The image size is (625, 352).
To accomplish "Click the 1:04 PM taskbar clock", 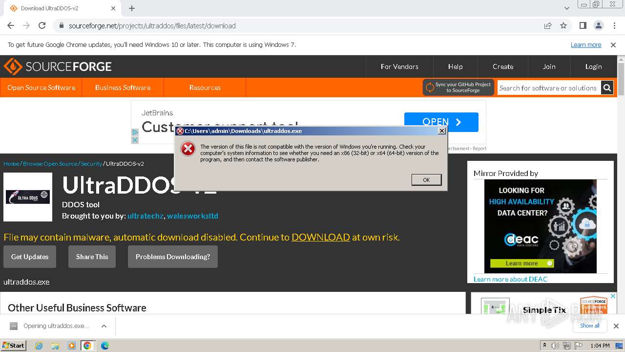I will pos(600,346).
